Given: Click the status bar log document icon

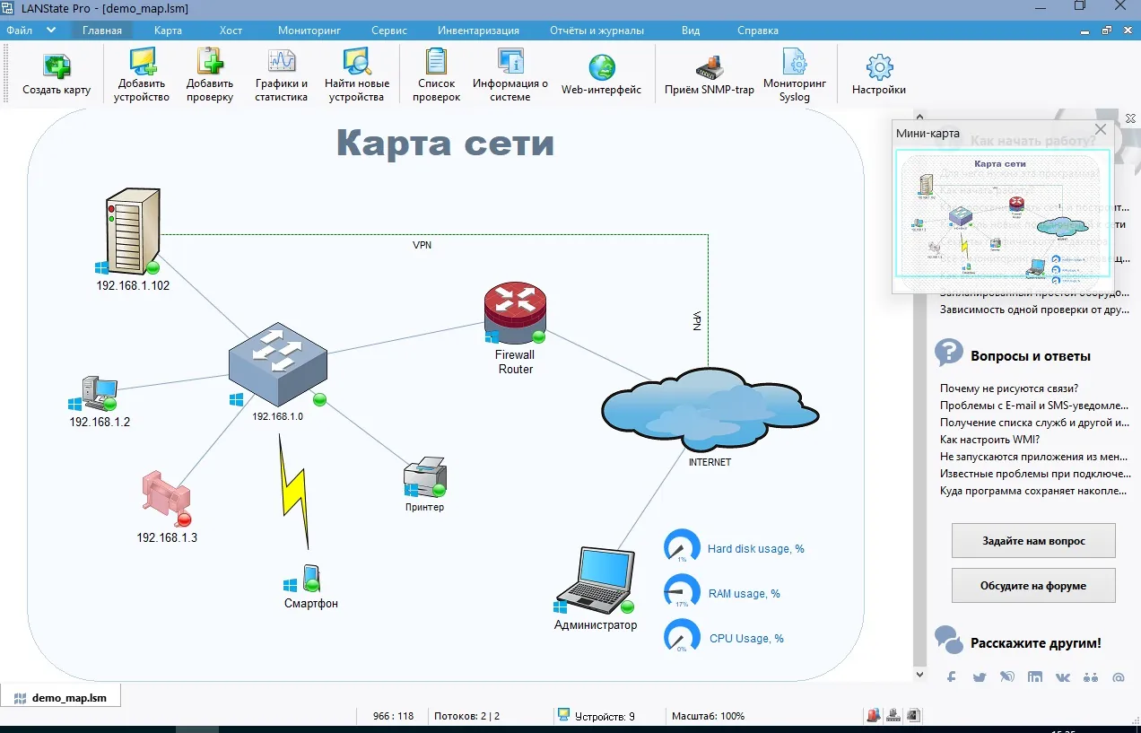Looking at the screenshot, I should (x=912, y=716).
